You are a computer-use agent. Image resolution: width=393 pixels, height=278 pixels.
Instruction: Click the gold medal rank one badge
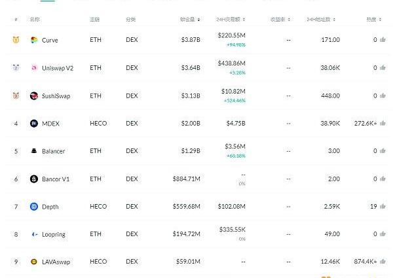tap(16, 40)
